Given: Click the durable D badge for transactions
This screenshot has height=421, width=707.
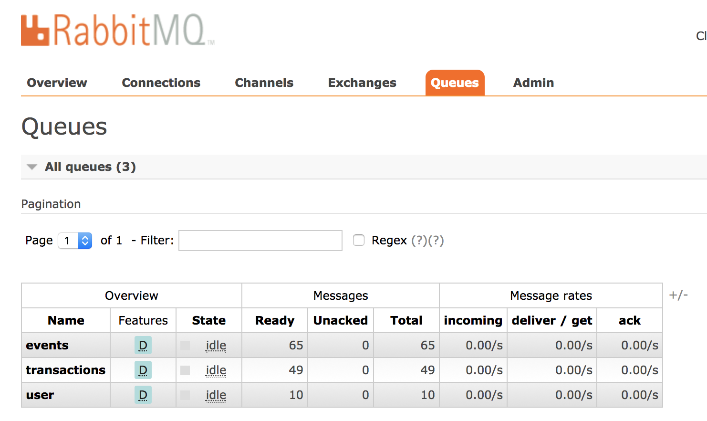Looking at the screenshot, I should click(x=143, y=370).
